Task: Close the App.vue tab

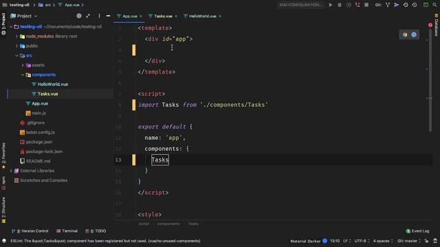Action: coord(141,16)
